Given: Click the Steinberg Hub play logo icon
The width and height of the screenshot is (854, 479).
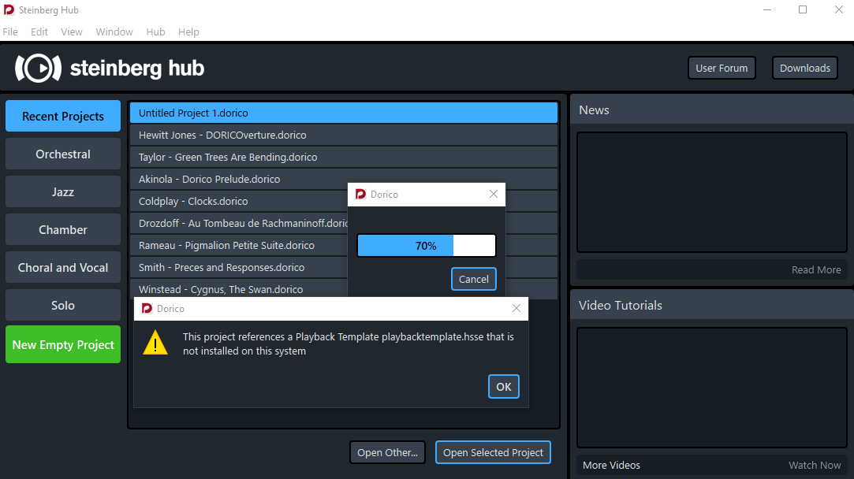Looking at the screenshot, I should 38,68.
